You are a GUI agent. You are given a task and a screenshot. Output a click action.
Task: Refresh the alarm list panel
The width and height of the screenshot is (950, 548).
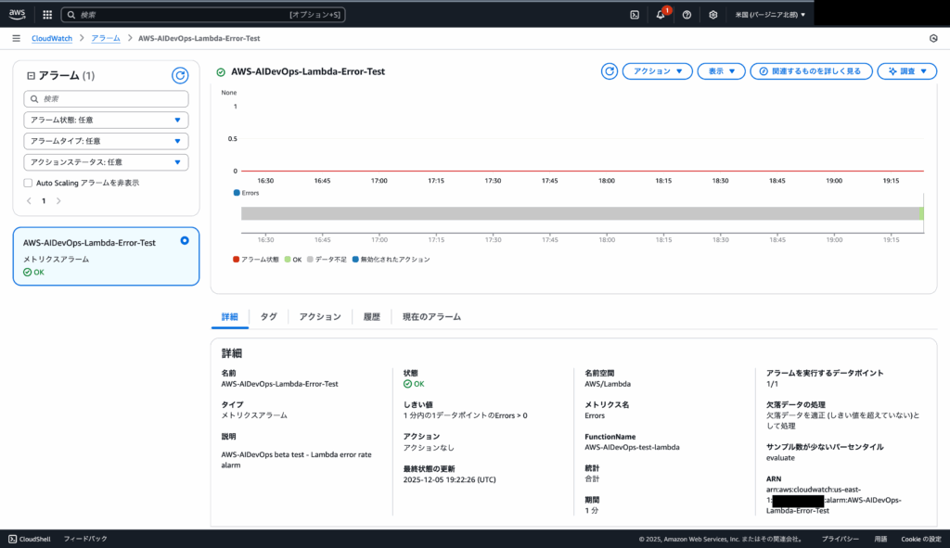click(180, 76)
